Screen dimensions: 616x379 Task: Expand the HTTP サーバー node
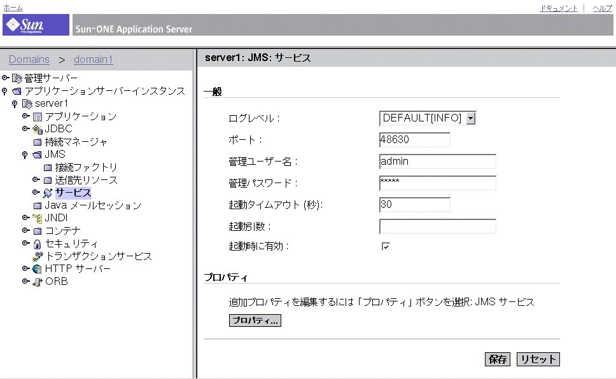26,268
